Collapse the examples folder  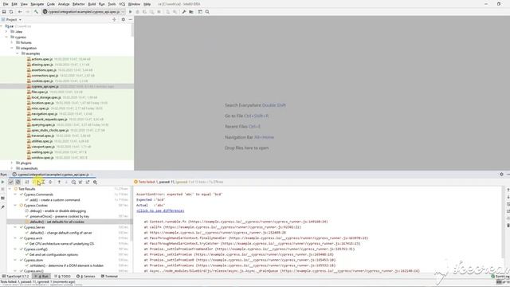(18, 53)
